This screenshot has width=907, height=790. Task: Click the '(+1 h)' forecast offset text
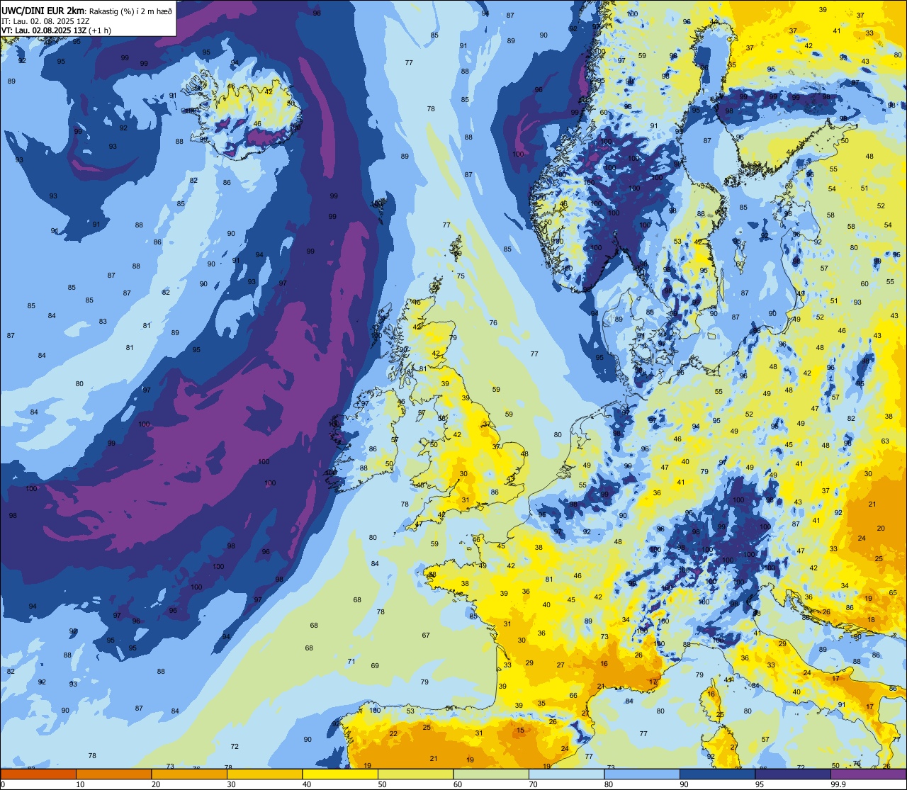pos(100,30)
